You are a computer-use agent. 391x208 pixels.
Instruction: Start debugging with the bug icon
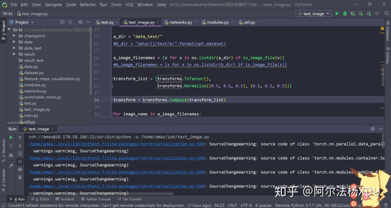point(345,14)
